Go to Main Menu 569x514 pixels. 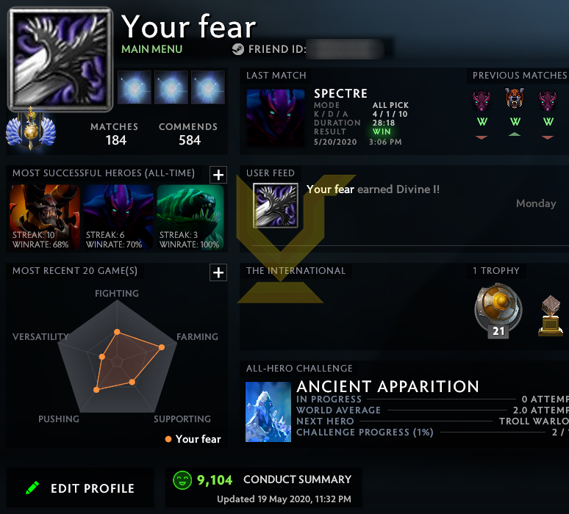[151, 49]
